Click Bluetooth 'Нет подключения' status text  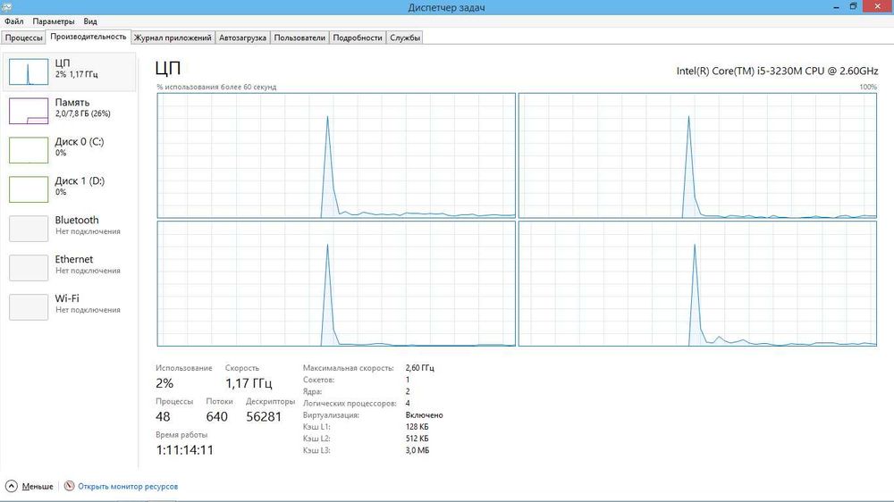point(88,231)
